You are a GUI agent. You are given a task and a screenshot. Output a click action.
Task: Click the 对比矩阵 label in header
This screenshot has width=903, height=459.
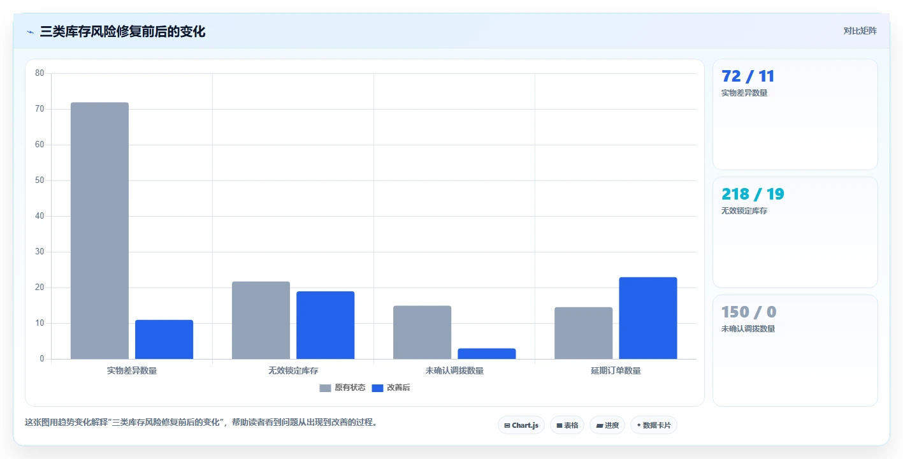(x=860, y=31)
